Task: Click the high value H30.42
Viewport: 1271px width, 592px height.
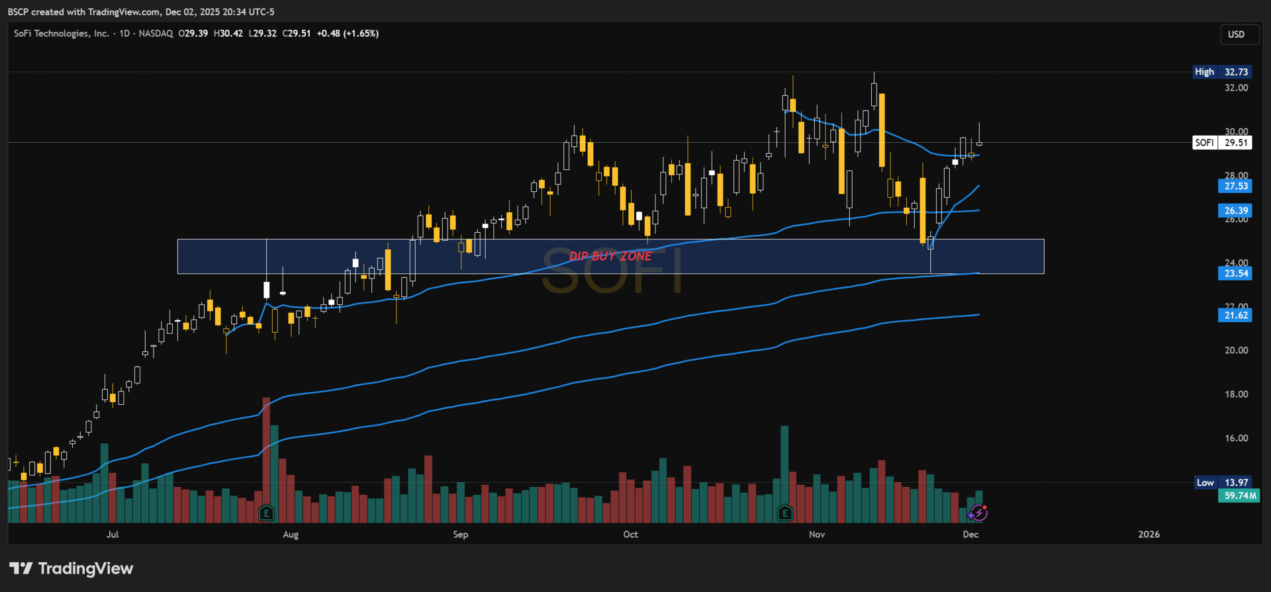Action: 228,33
